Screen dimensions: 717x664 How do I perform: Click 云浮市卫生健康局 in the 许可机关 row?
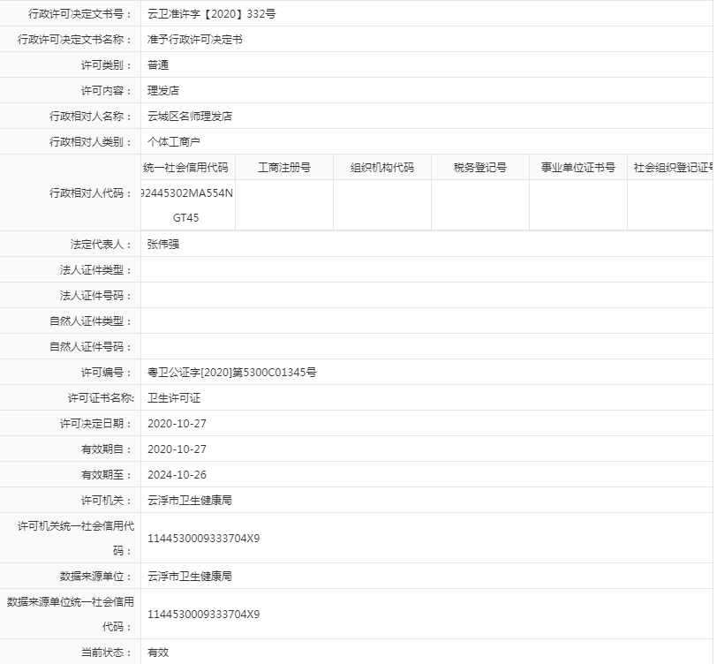[x=190, y=501]
